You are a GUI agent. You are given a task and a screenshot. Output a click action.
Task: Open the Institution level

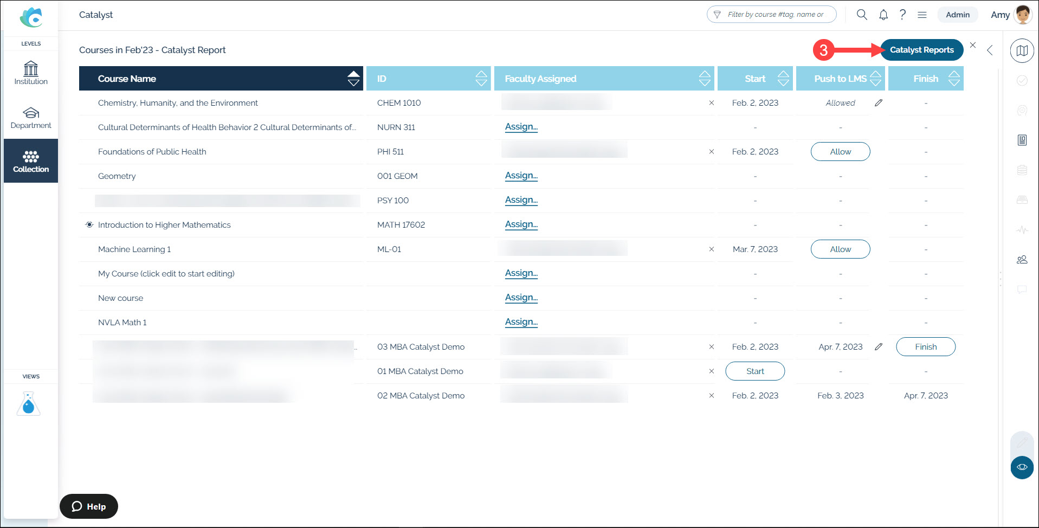(31, 73)
